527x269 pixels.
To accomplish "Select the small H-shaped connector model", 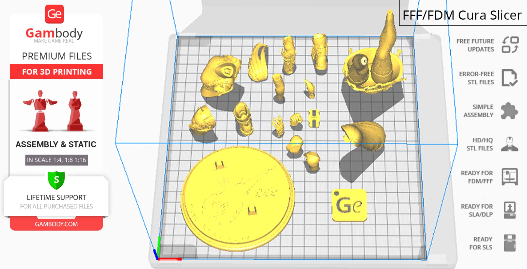I will [x=314, y=118].
